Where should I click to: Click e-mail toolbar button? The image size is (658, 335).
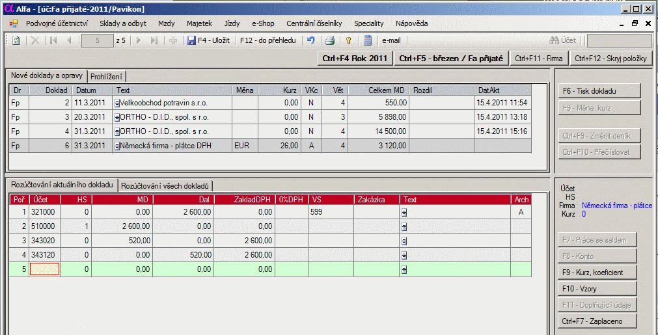pos(391,41)
